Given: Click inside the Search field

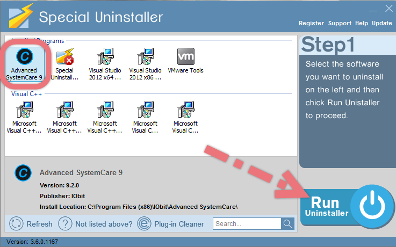Looking at the screenshot, I should 247,224.
